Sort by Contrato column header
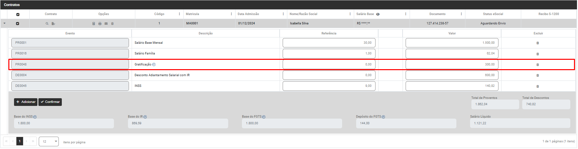The image size is (578, 149). 51,14
